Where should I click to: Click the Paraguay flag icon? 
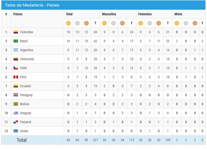tap(16, 95)
